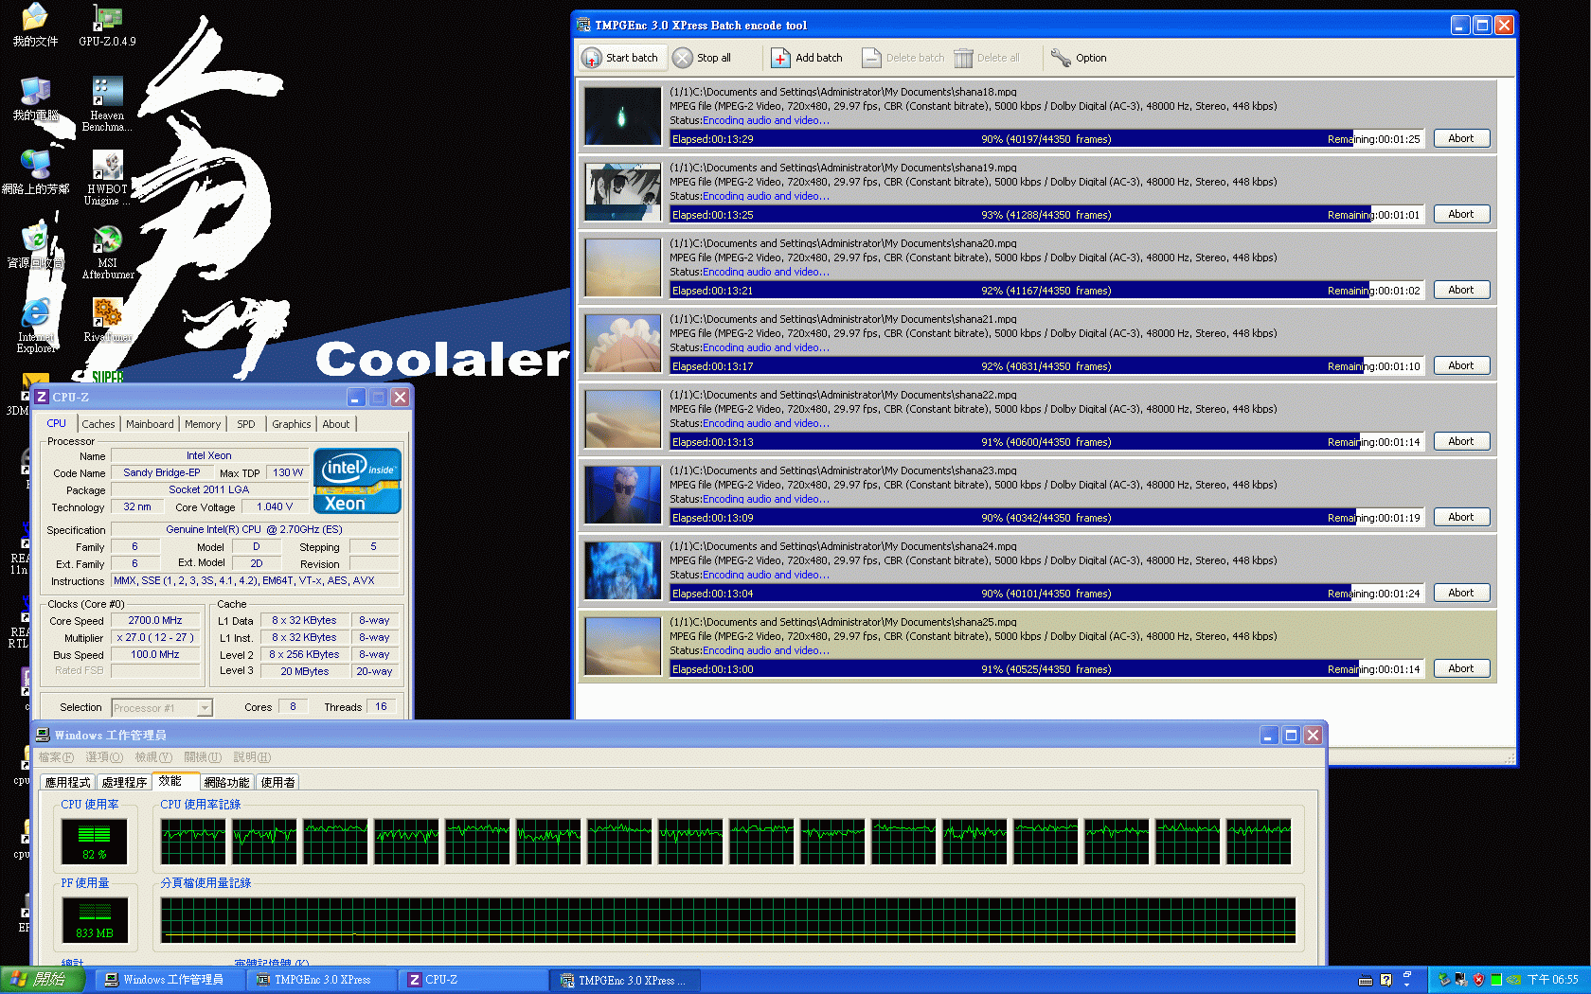Switch to the Mainboard tab in CPU-Z
Image resolution: width=1591 pixels, height=994 pixels.
coord(150,424)
